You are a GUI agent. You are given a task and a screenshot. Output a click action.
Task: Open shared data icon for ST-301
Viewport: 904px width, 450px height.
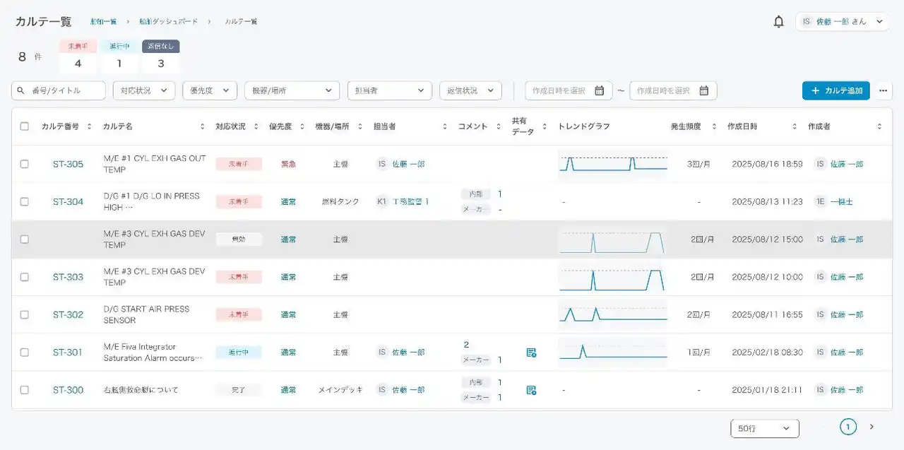[x=531, y=353]
